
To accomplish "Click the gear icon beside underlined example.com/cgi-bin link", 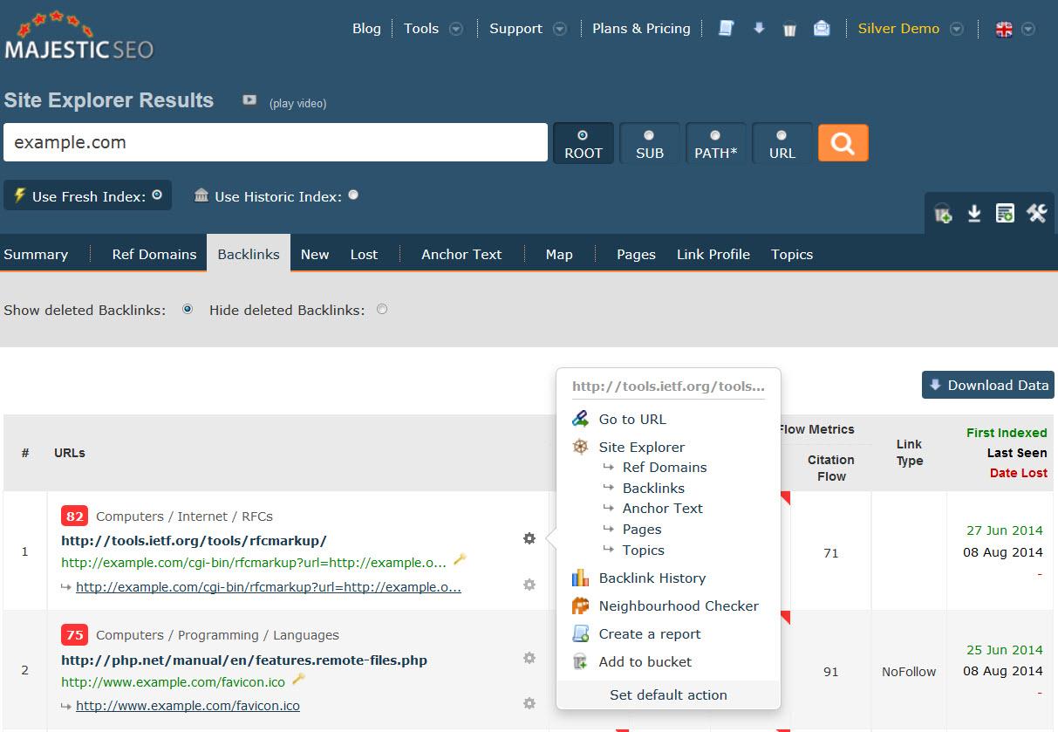I will pos(529,585).
